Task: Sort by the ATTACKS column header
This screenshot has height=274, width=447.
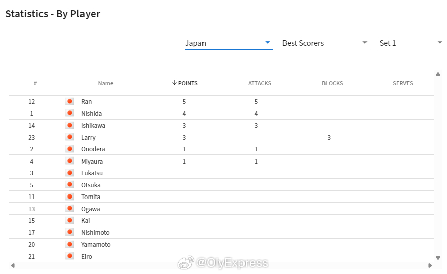Action: pos(259,83)
